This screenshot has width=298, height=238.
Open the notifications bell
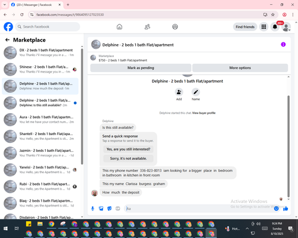click(x=275, y=27)
